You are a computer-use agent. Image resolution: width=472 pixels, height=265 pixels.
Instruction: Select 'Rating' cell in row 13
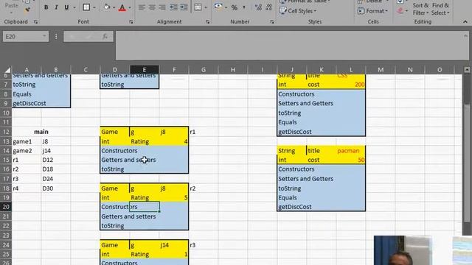pyautogui.click(x=145, y=141)
